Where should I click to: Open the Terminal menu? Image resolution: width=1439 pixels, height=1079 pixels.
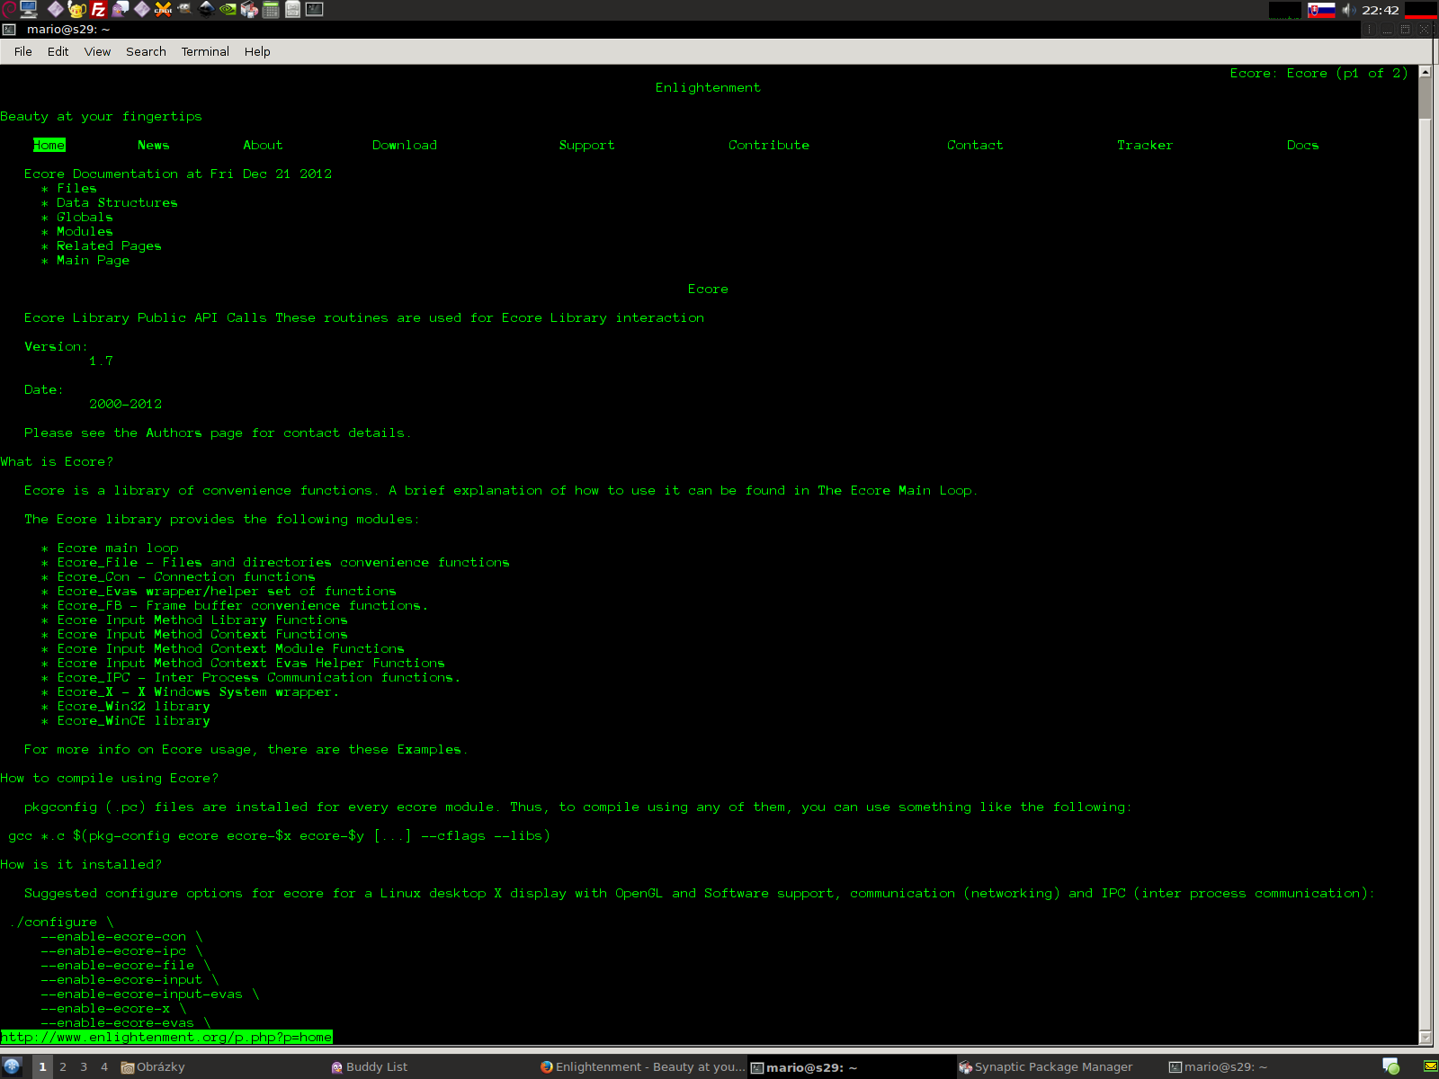pos(205,51)
